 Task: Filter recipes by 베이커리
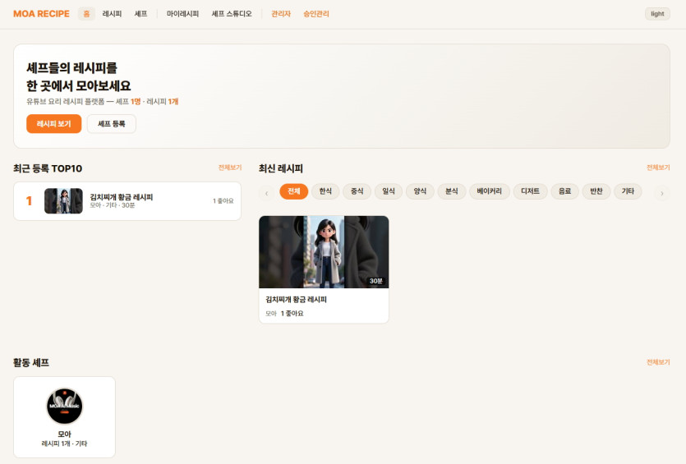(489, 191)
